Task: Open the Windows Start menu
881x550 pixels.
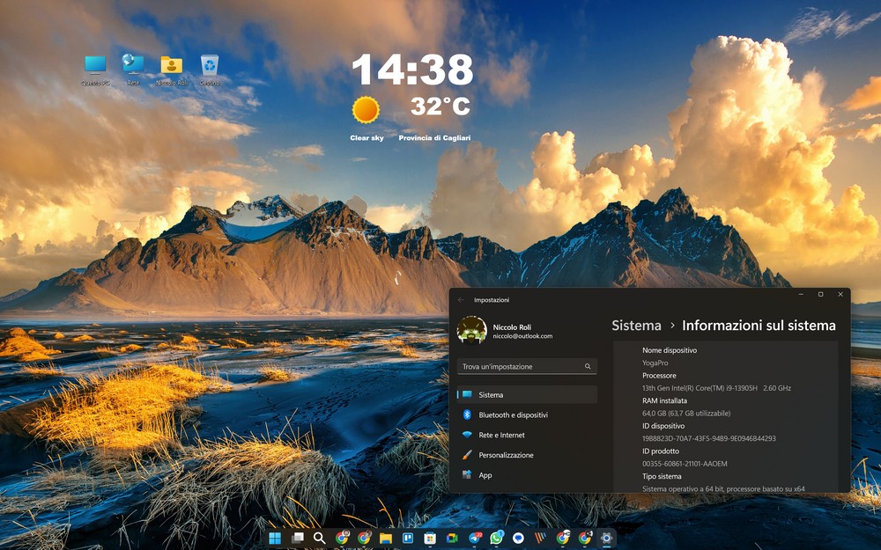Action: [x=275, y=538]
